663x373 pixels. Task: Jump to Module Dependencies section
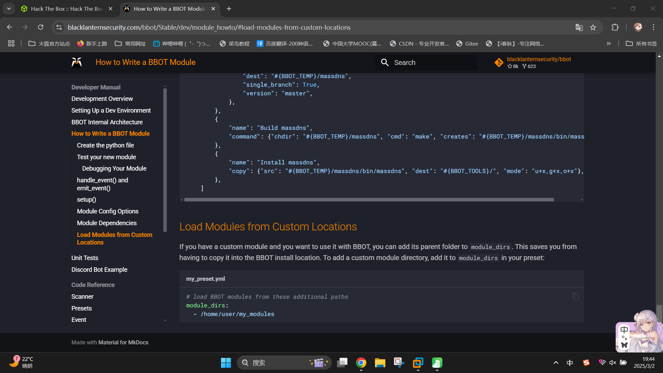coord(107,223)
